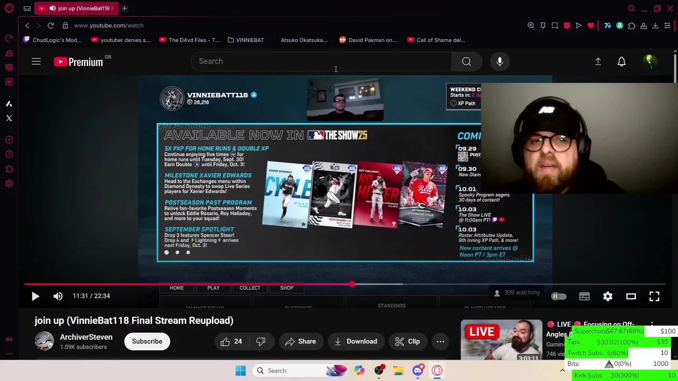678x381 pixels.
Task: Open the sidebar player icon
Action: click(x=9, y=140)
